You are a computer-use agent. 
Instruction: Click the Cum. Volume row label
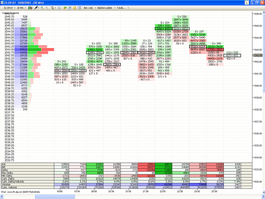pos(9,187)
